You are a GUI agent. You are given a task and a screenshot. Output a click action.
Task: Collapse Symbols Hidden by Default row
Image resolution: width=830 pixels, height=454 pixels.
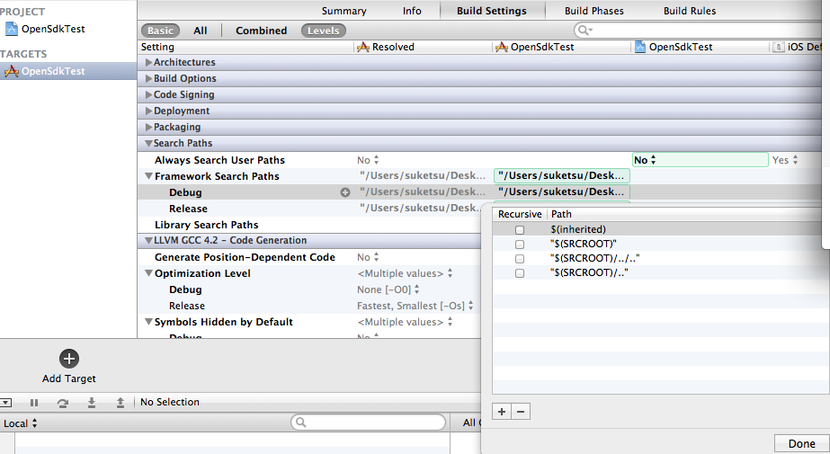(x=148, y=322)
